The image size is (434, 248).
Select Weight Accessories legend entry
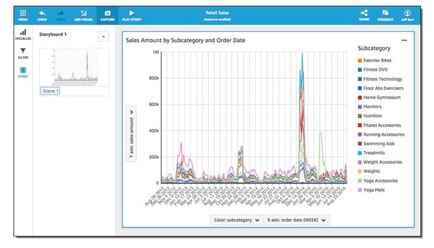[x=380, y=162]
